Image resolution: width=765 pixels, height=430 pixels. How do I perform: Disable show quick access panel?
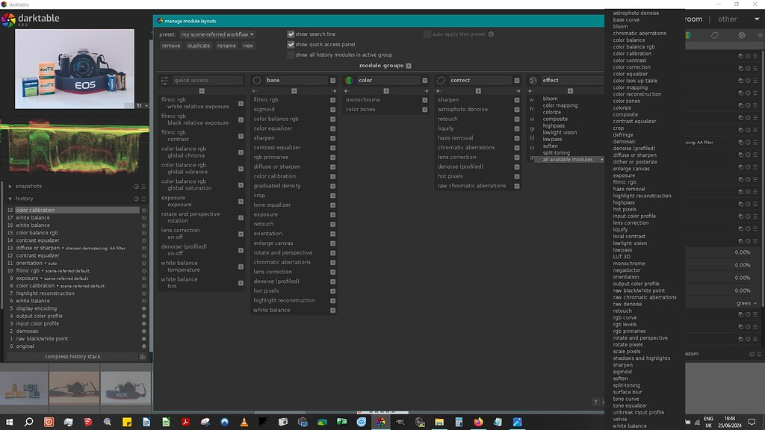291,44
